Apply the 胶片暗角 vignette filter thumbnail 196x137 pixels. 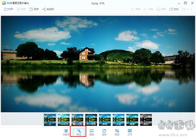[91, 120]
